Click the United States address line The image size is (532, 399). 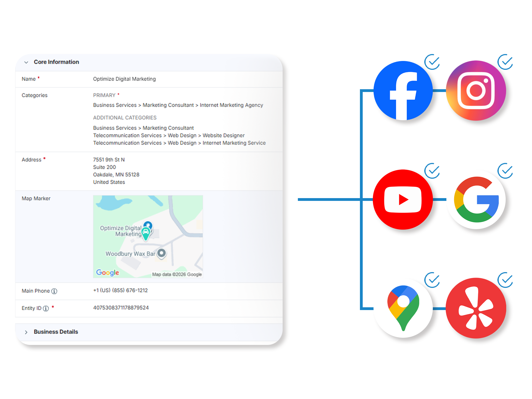[x=109, y=182]
